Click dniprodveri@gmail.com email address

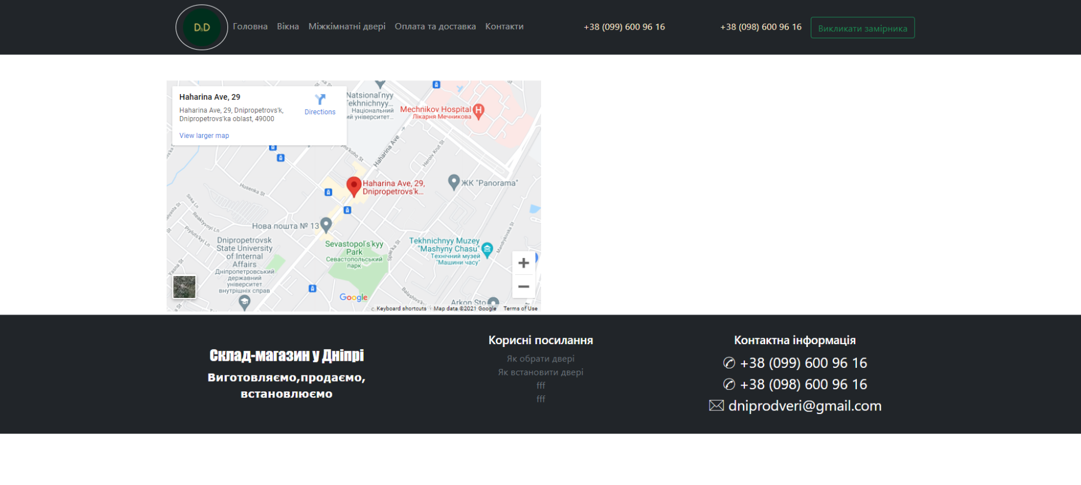(805, 406)
